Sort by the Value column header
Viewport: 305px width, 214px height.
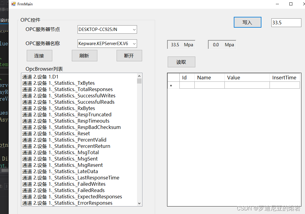[x=246, y=78]
